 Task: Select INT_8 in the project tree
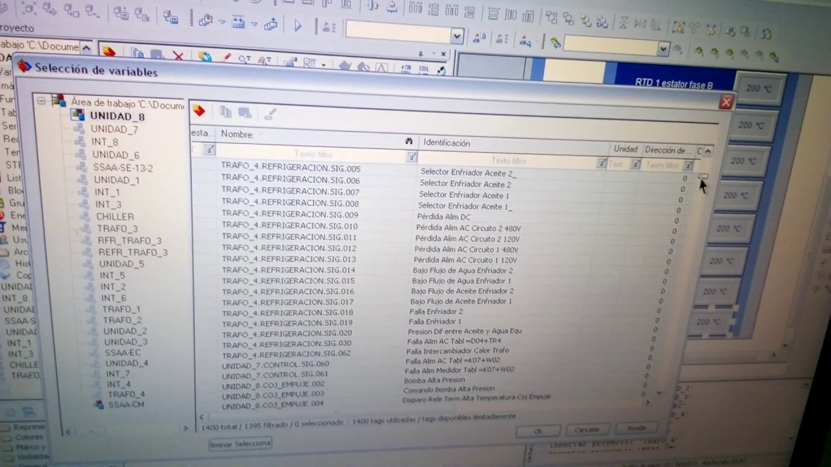(104, 142)
